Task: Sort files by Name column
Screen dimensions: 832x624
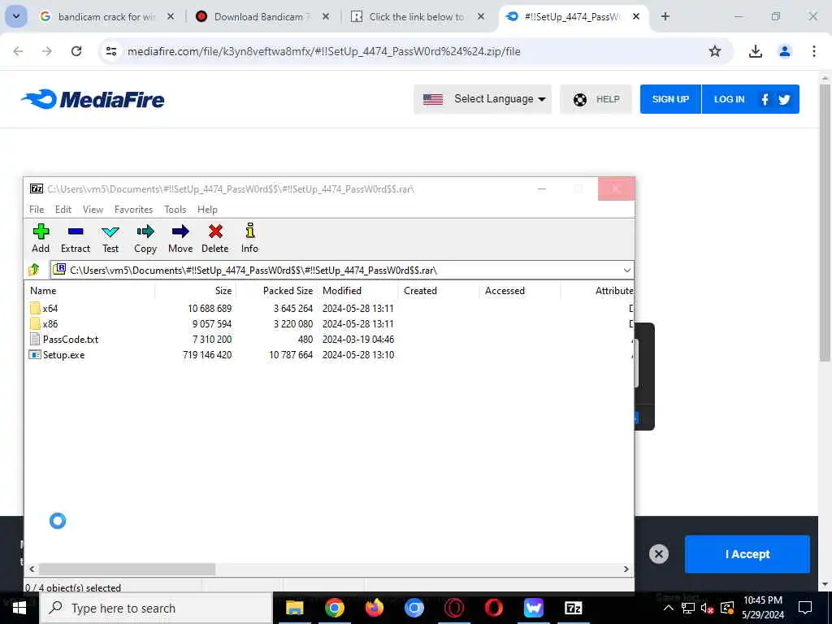Action: click(x=89, y=291)
